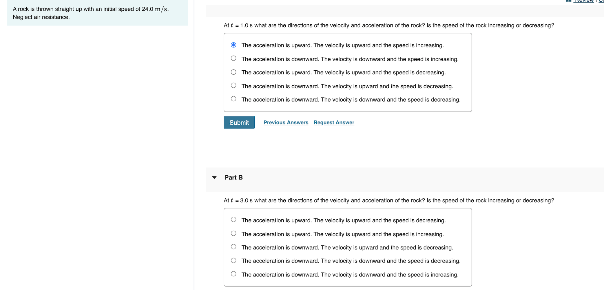Open the Previous Answers link

point(286,122)
